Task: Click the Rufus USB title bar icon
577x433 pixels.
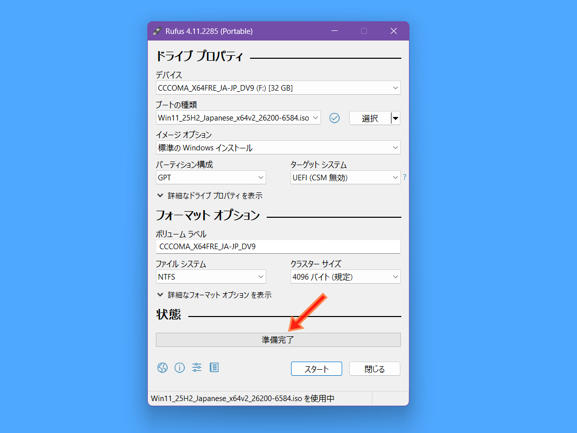Action: pos(157,31)
